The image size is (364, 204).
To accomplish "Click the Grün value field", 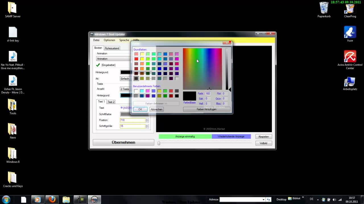I will click(225, 99).
